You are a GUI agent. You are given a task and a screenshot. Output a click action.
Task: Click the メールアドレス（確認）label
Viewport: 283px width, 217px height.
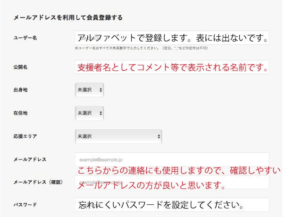pyautogui.click(x=38, y=182)
